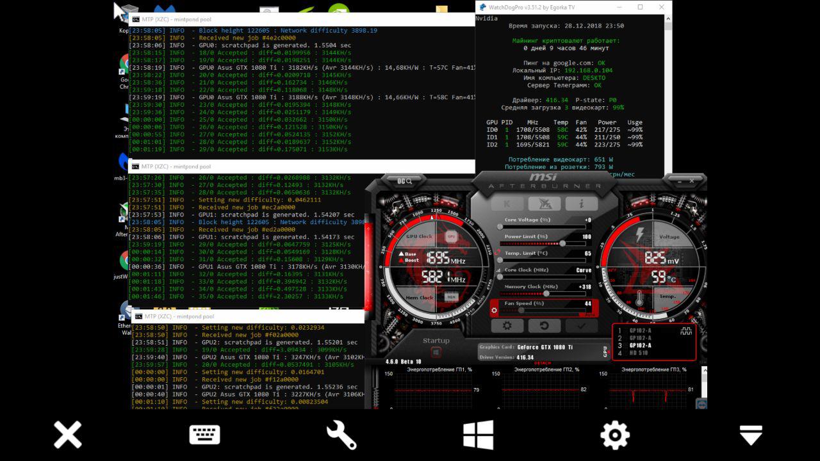Toggle the Startup Windows button in Afterburner
The width and height of the screenshot is (820, 461).
click(436, 352)
